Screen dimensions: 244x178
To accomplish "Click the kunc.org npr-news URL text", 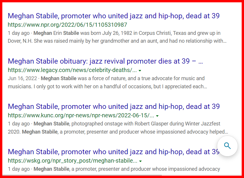I will point(80,116).
